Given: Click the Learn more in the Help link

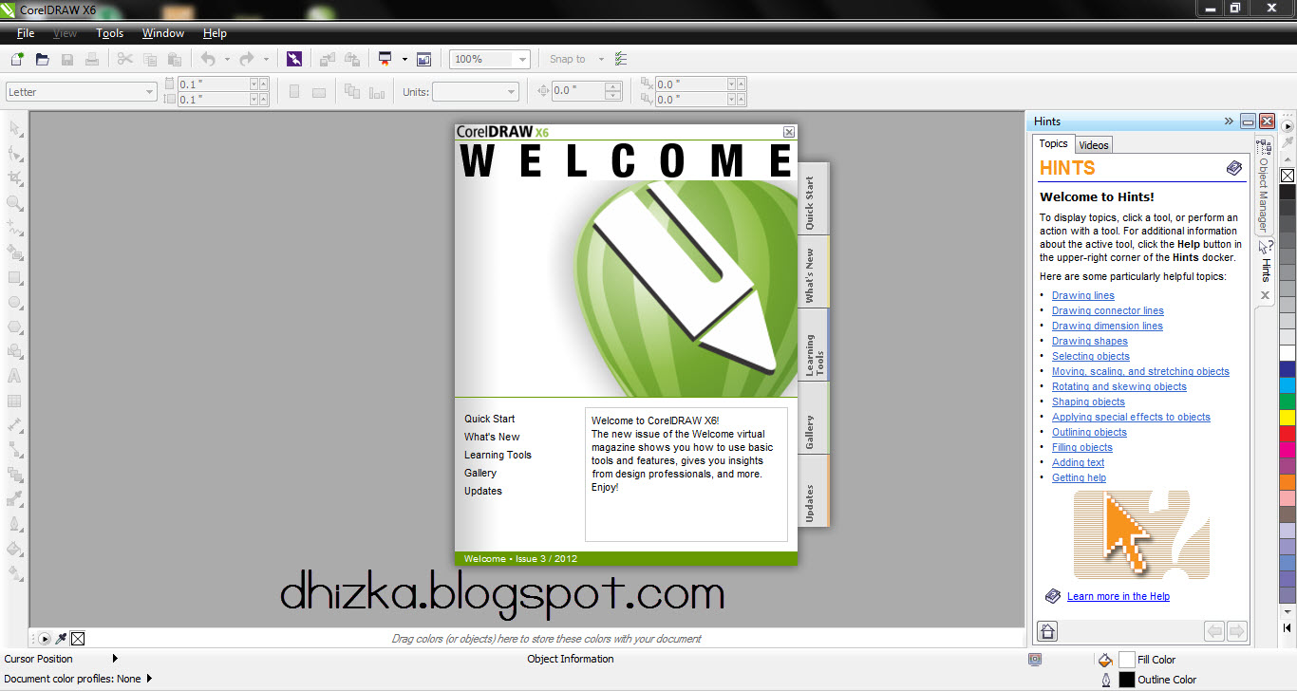Looking at the screenshot, I should pos(1118,596).
